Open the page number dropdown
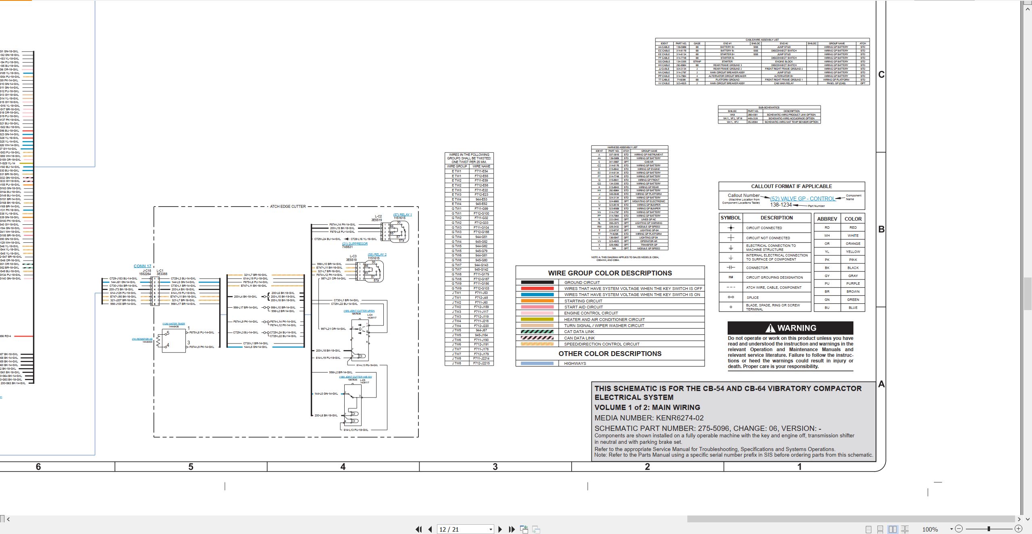 pyautogui.click(x=491, y=529)
